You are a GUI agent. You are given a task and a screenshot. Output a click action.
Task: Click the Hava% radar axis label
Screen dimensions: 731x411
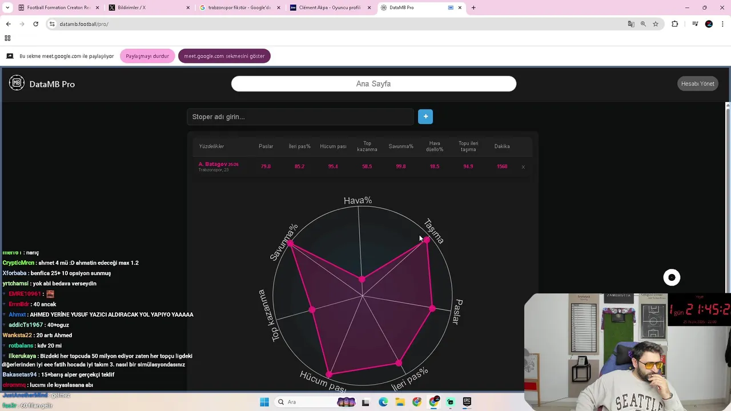coord(358,200)
